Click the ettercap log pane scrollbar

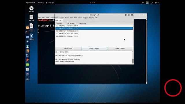pos(133,61)
